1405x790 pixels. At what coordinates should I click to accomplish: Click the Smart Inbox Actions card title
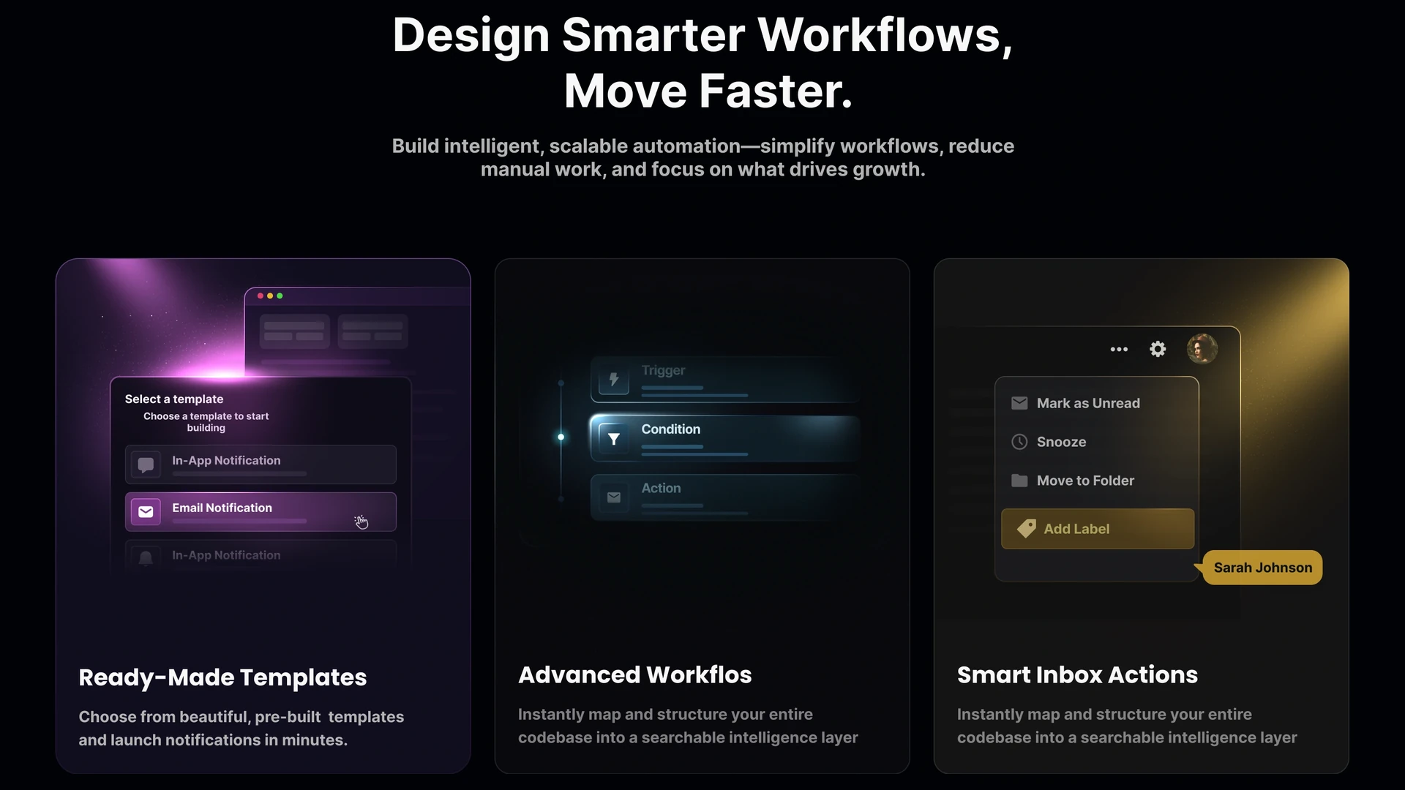(x=1077, y=675)
